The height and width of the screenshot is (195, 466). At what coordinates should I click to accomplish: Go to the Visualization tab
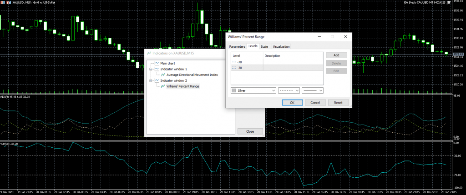click(x=281, y=46)
